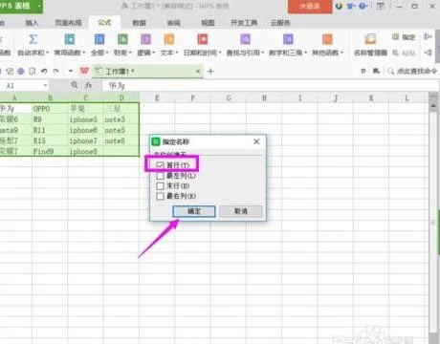440x344 pixels.
Task: Open the WPS 表格 application menu
Action: tap(21, 6)
